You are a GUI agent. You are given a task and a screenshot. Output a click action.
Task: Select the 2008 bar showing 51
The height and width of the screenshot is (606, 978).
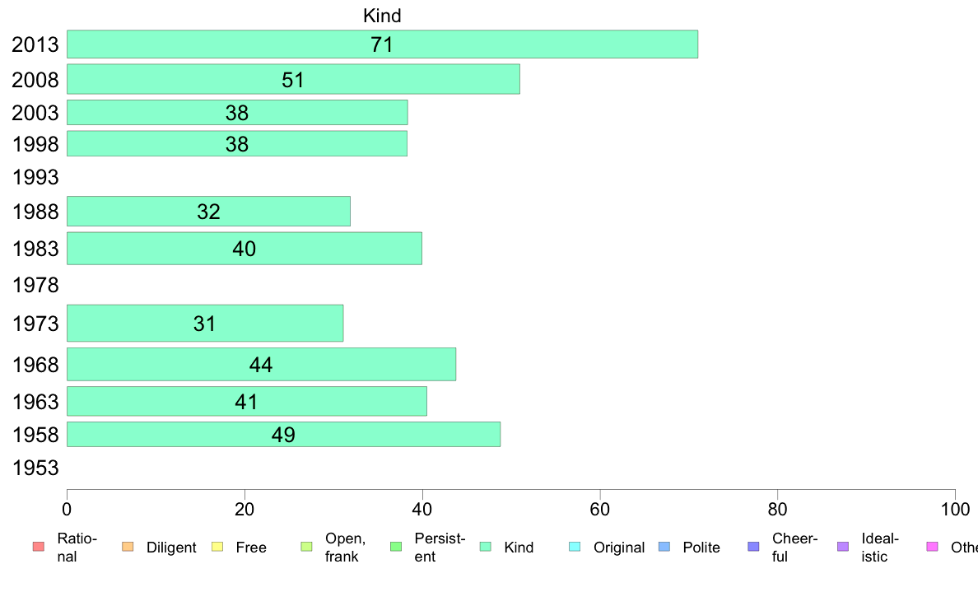[x=293, y=79]
